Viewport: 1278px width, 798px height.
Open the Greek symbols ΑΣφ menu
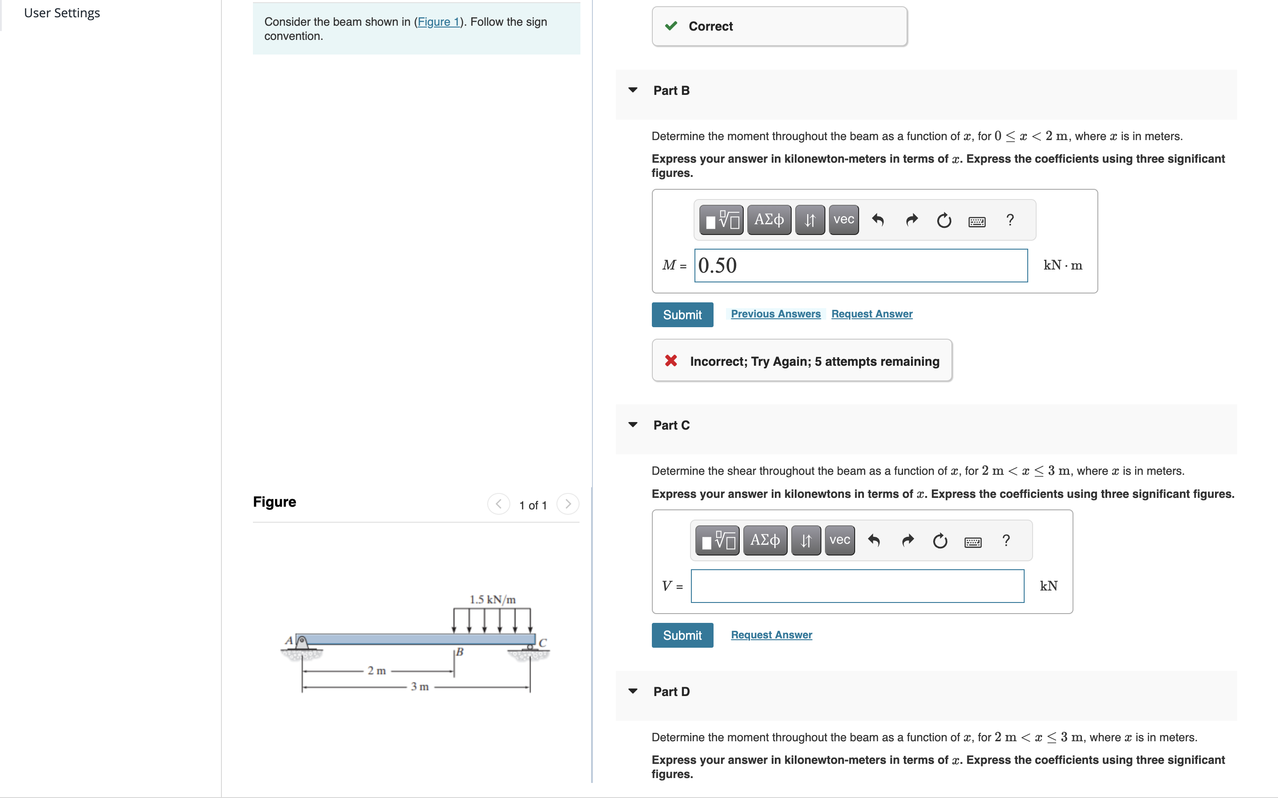pos(769,219)
